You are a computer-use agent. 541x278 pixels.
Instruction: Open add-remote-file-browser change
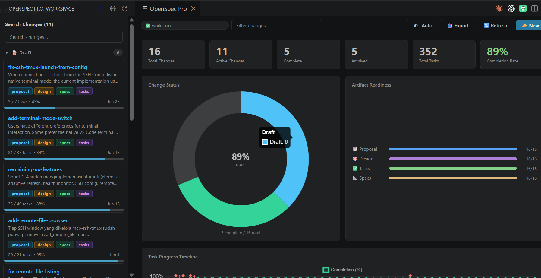tap(38, 220)
